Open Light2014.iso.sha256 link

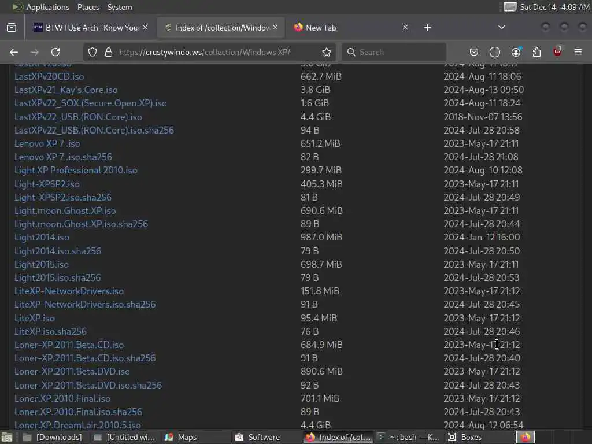click(x=58, y=251)
